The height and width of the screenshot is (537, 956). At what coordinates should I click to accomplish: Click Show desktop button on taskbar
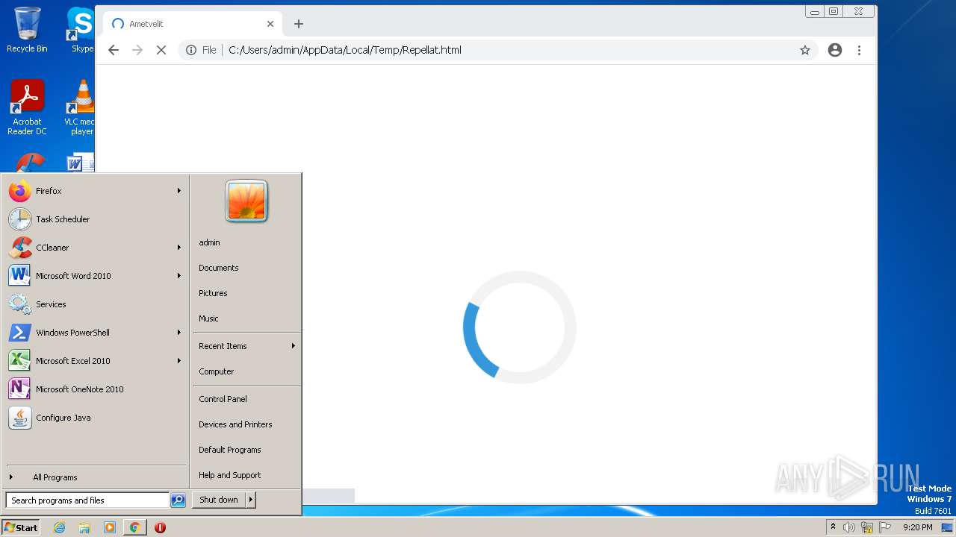[947, 527]
